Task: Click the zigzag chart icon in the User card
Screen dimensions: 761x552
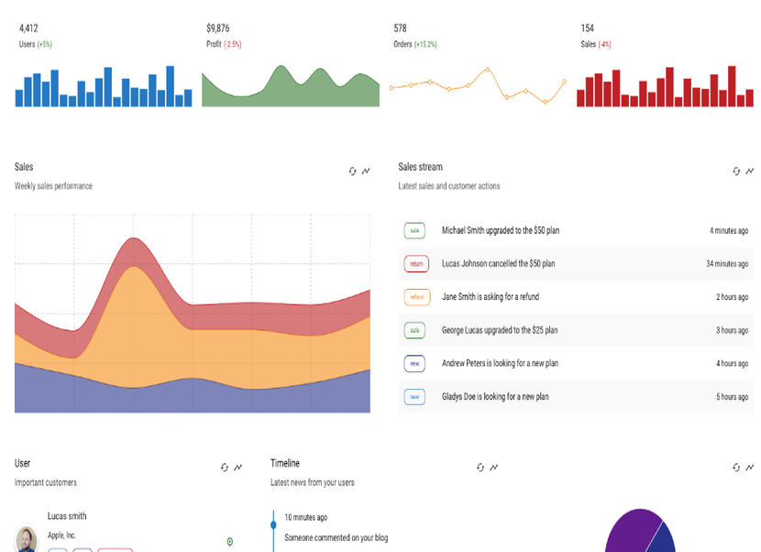Action: (237, 467)
